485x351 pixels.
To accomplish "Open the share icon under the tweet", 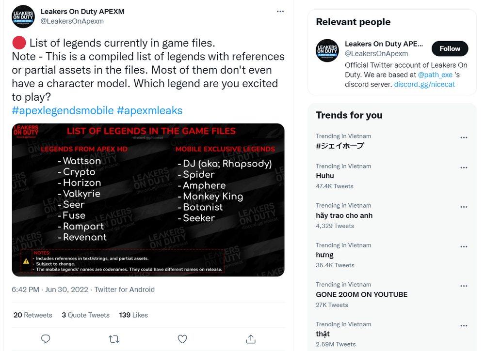I will 251,339.
